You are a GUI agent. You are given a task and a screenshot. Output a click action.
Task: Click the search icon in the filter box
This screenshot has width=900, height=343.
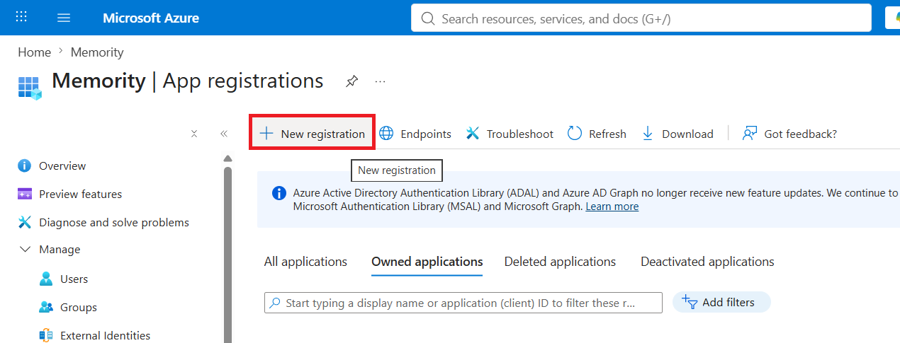[276, 303]
